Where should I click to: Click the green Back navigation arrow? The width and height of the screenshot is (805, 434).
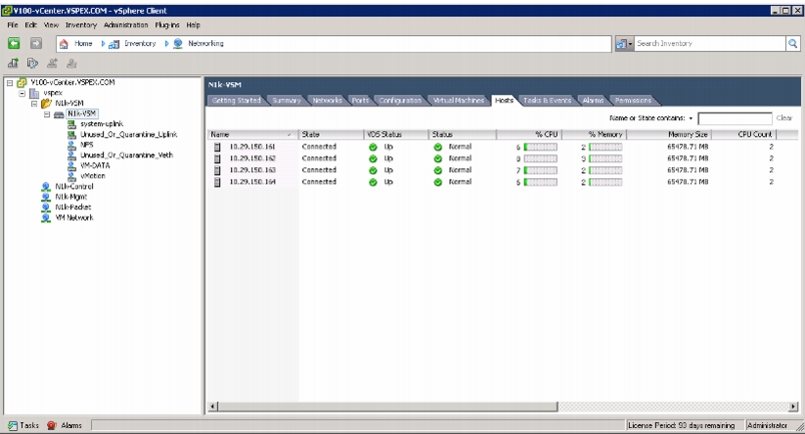tap(14, 44)
